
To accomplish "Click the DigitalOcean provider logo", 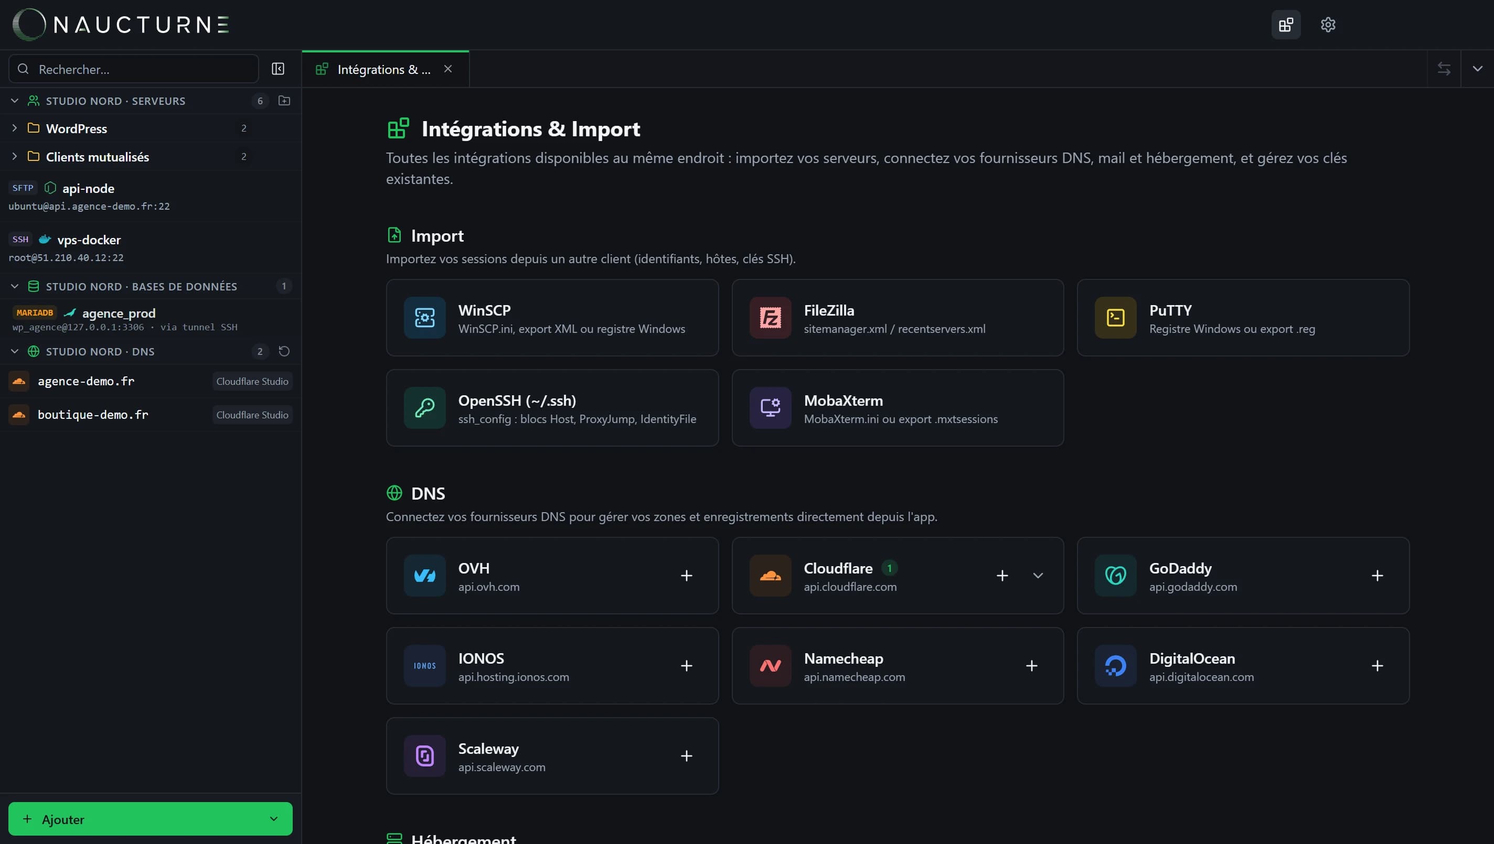I will (1115, 666).
